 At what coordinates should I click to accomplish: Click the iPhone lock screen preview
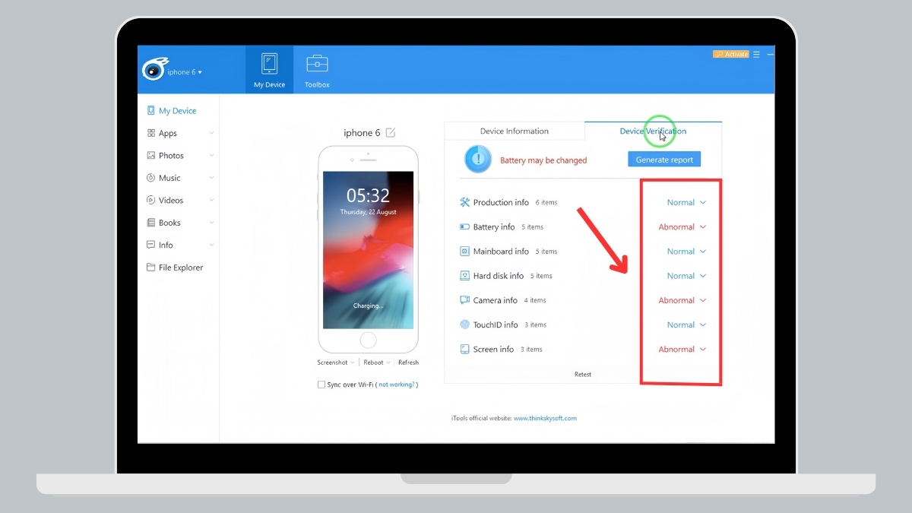pos(369,250)
